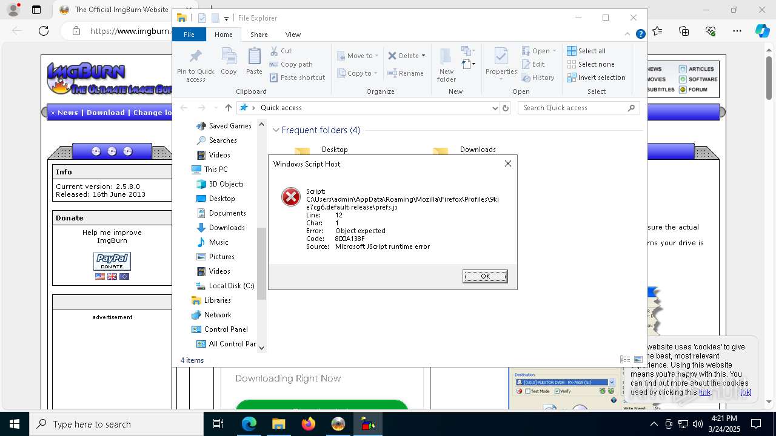This screenshot has width=776, height=436.
Task: Open Customize Quick Access Toolbar dropdown
Action: pos(226,19)
